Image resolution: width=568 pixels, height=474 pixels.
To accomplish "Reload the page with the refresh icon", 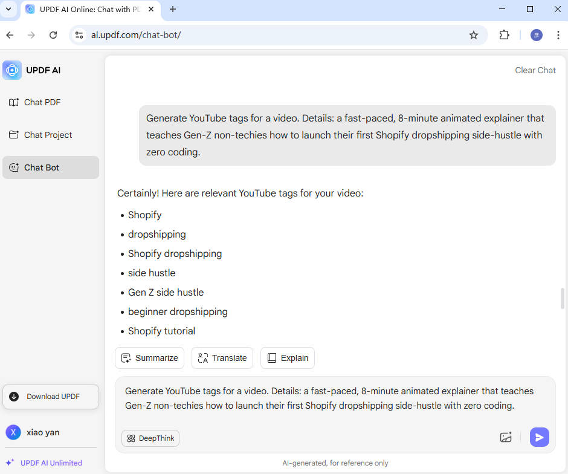I will pos(53,35).
